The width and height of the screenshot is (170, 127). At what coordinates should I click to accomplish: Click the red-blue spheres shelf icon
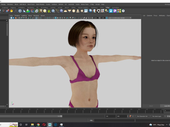point(7,11)
